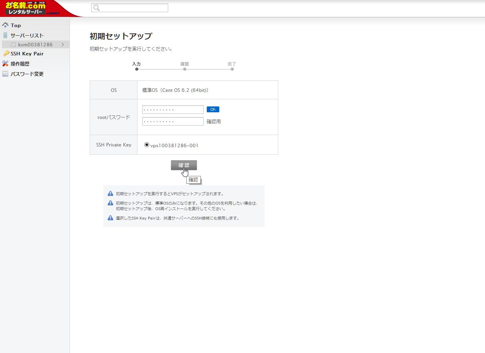
Task: Focus the top search field
Action: pyautogui.click(x=130, y=8)
